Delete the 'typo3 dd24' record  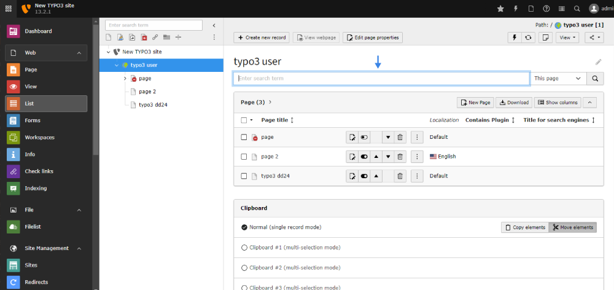pos(400,176)
